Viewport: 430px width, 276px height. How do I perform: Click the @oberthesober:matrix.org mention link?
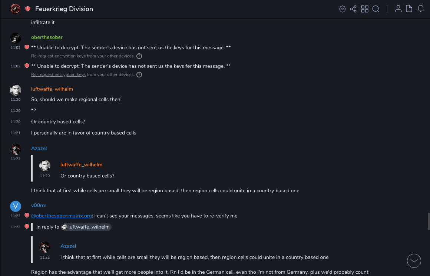62,216
